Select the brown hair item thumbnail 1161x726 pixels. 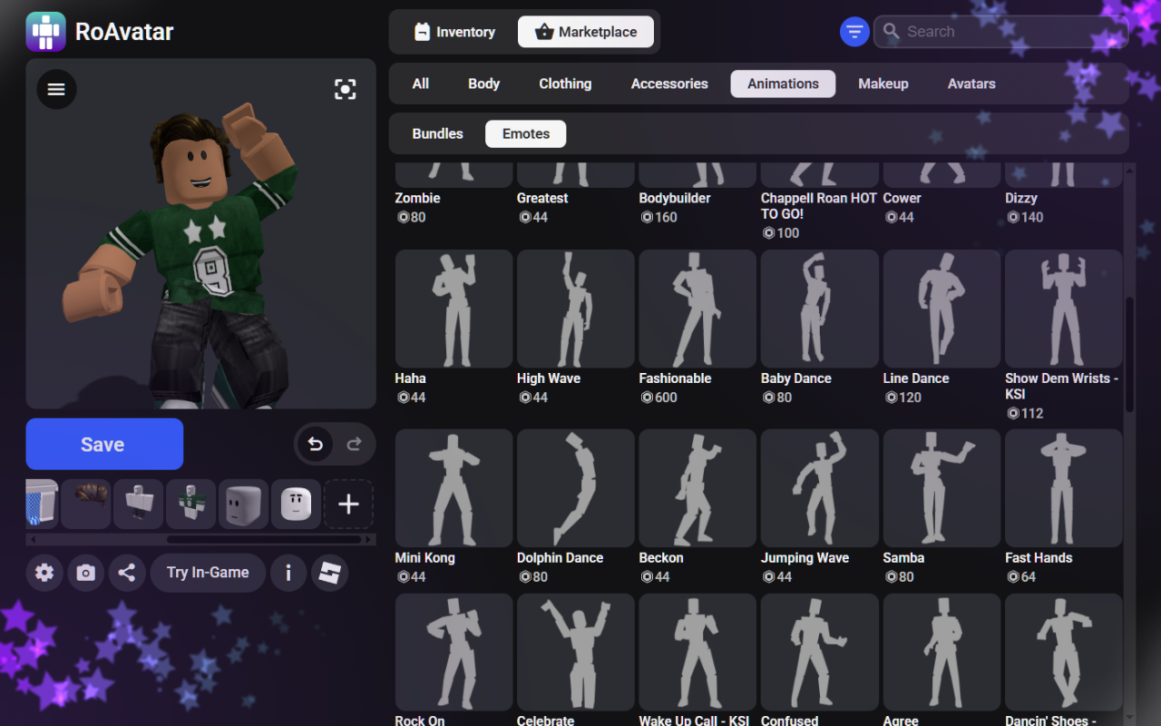point(86,504)
